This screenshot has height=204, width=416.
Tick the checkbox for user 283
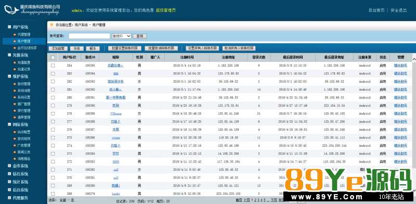53,73
